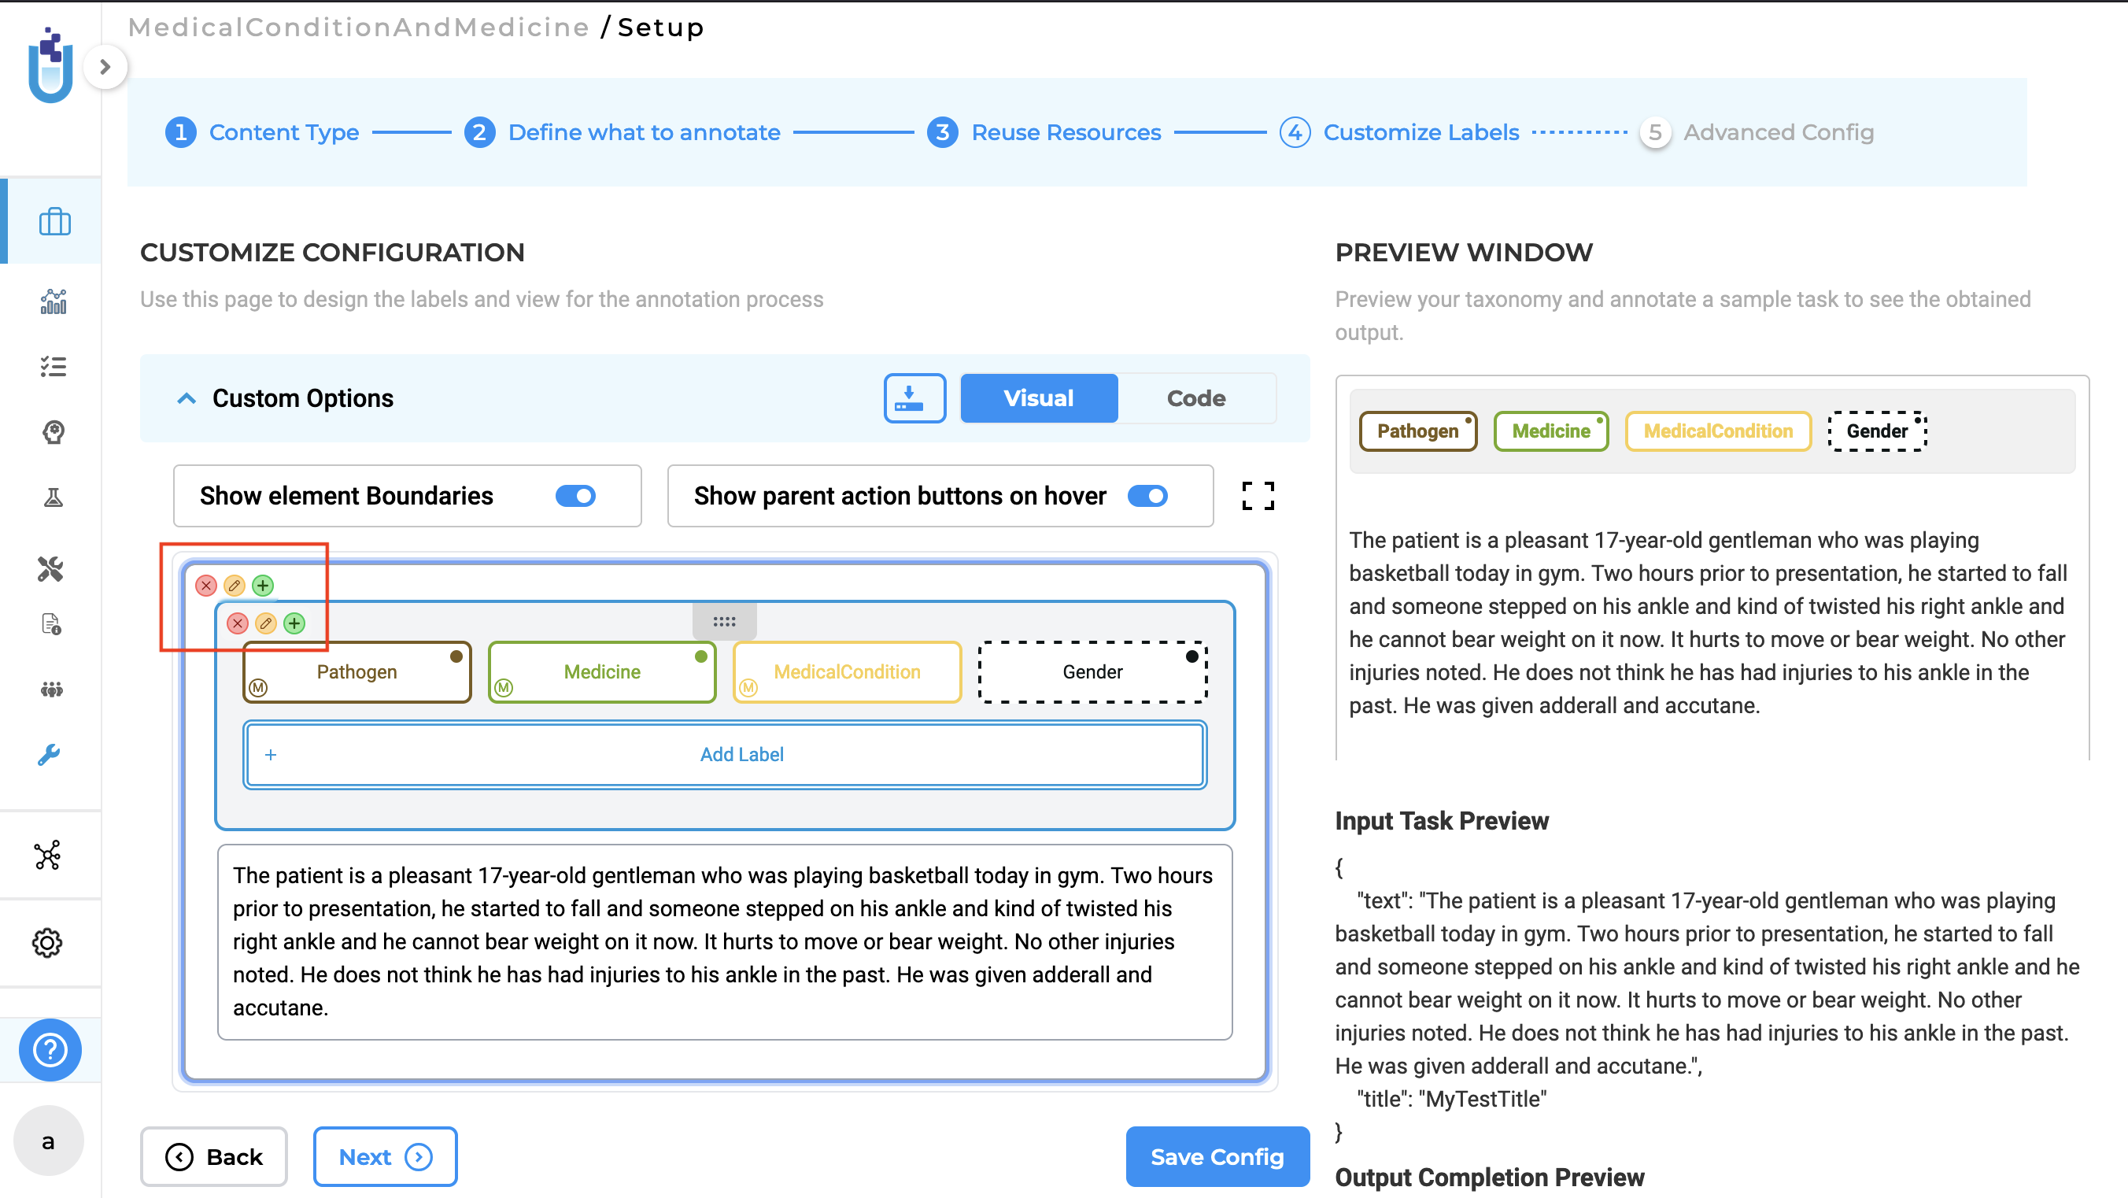Open the user avatar 'a' menu
The width and height of the screenshot is (2128, 1198).
click(x=49, y=1141)
